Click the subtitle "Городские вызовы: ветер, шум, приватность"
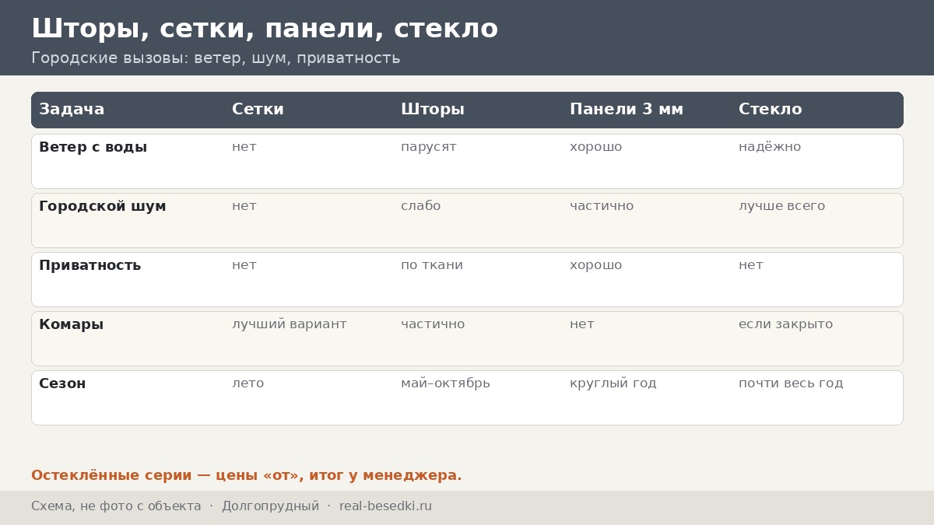This screenshot has height=525, width=934. (216, 58)
